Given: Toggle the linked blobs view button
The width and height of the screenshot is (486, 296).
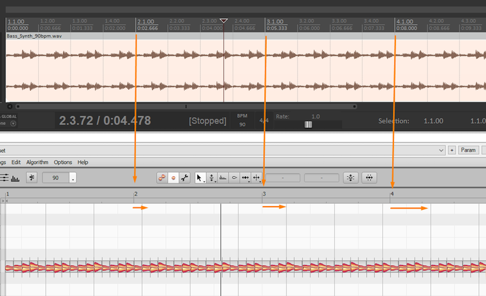Looking at the screenshot, I should [x=162, y=177].
